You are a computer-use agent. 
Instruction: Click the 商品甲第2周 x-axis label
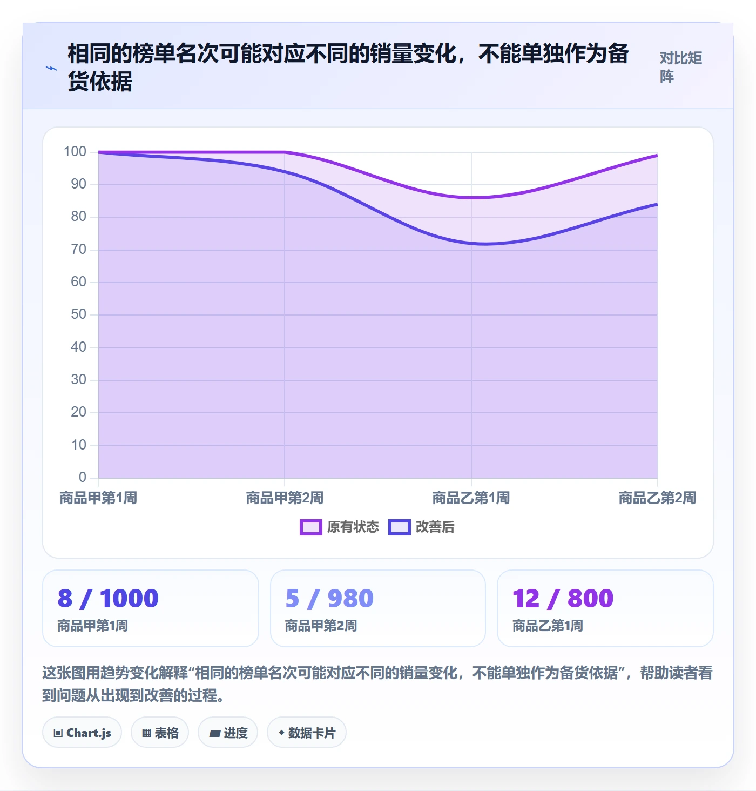coord(285,498)
